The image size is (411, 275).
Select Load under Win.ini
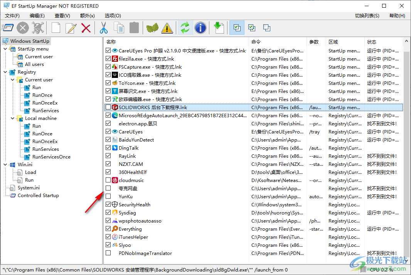click(x=30, y=172)
